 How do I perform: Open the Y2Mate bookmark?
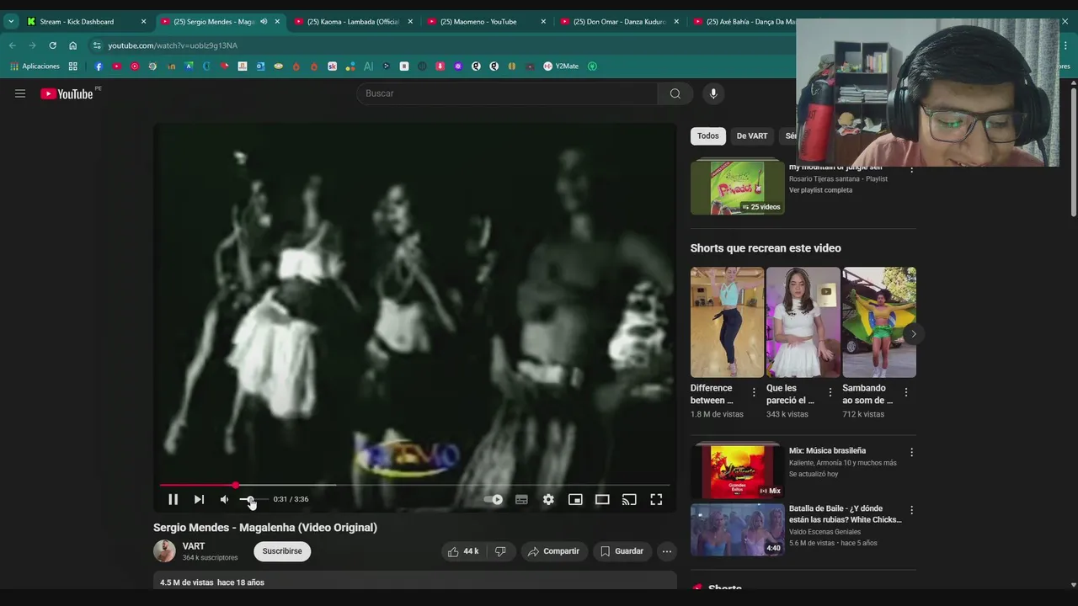click(561, 66)
